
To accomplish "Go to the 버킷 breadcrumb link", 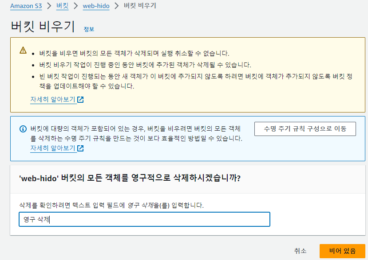I will pos(62,6).
